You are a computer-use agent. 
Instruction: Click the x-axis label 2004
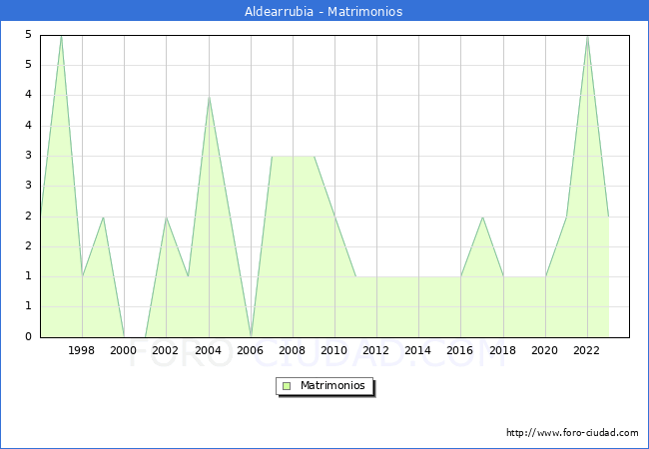click(x=208, y=350)
